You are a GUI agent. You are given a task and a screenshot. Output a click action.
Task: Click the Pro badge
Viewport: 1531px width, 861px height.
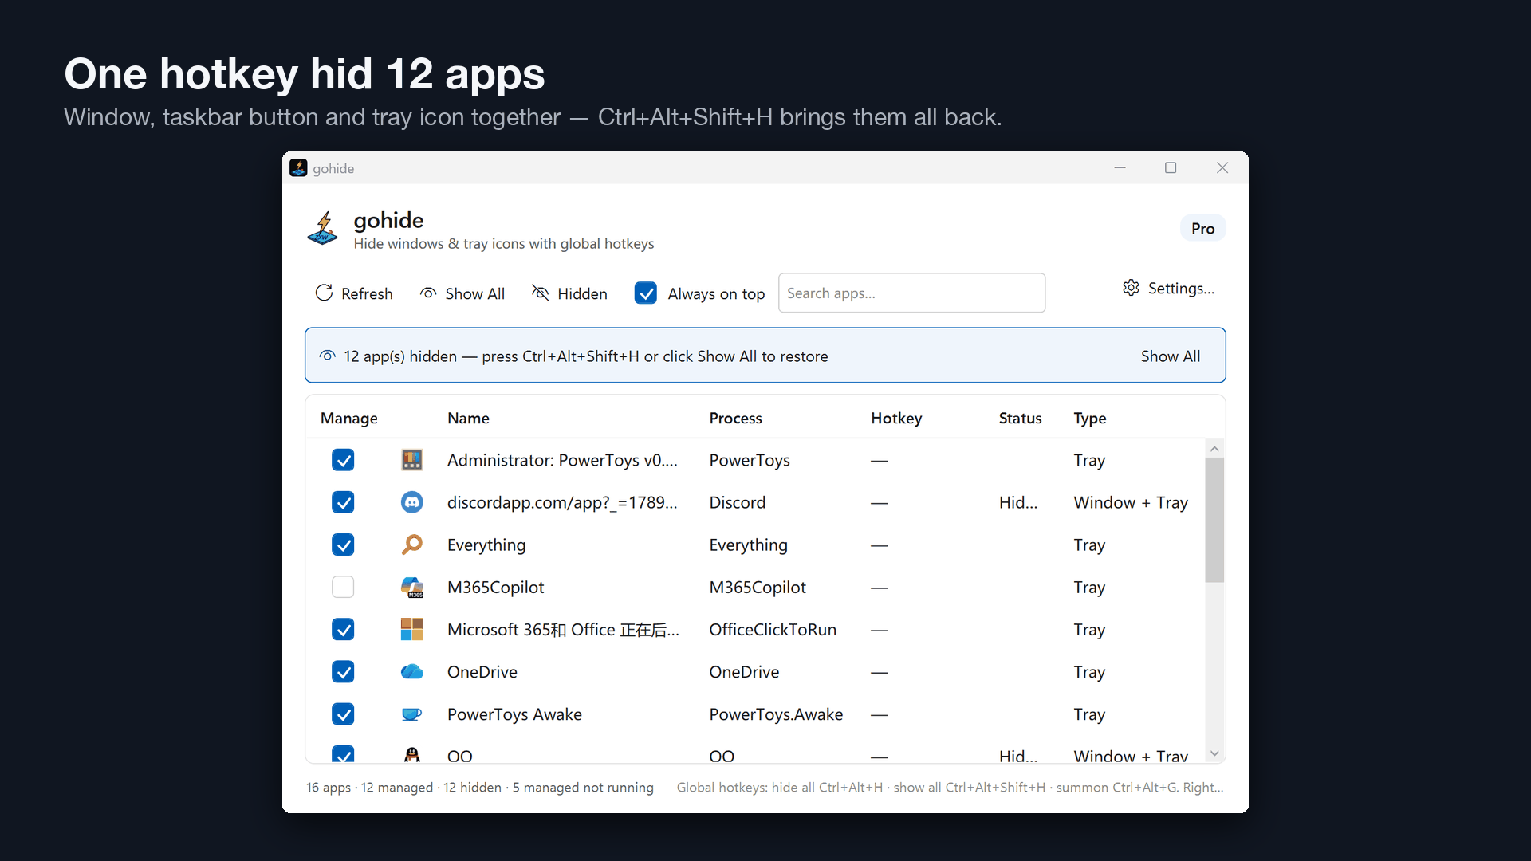[1202, 228]
